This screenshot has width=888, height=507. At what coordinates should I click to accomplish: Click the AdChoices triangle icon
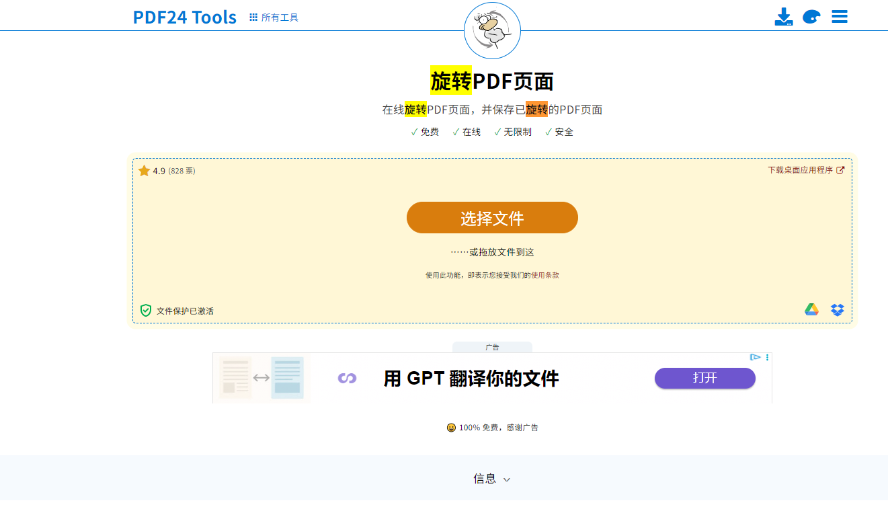756,357
